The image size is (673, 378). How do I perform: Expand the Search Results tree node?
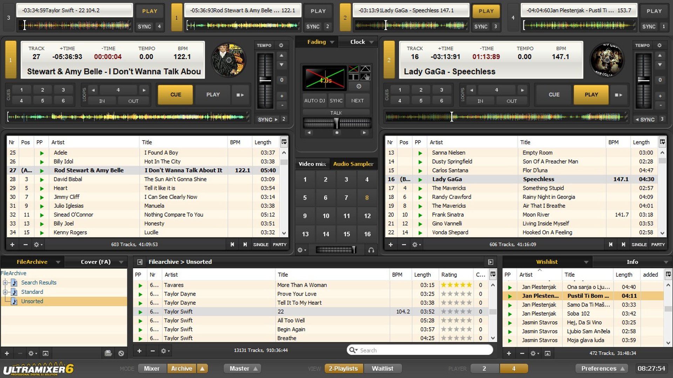pos(5,283)
